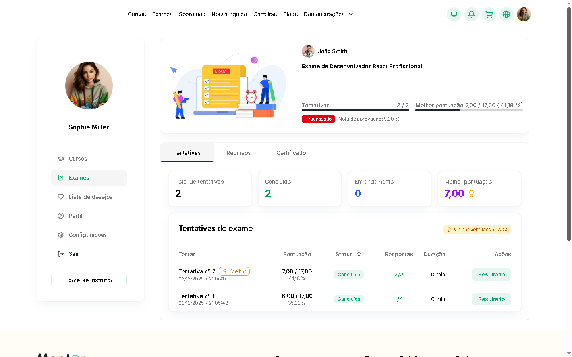Sort table by Status column arrows

point(359,254)
